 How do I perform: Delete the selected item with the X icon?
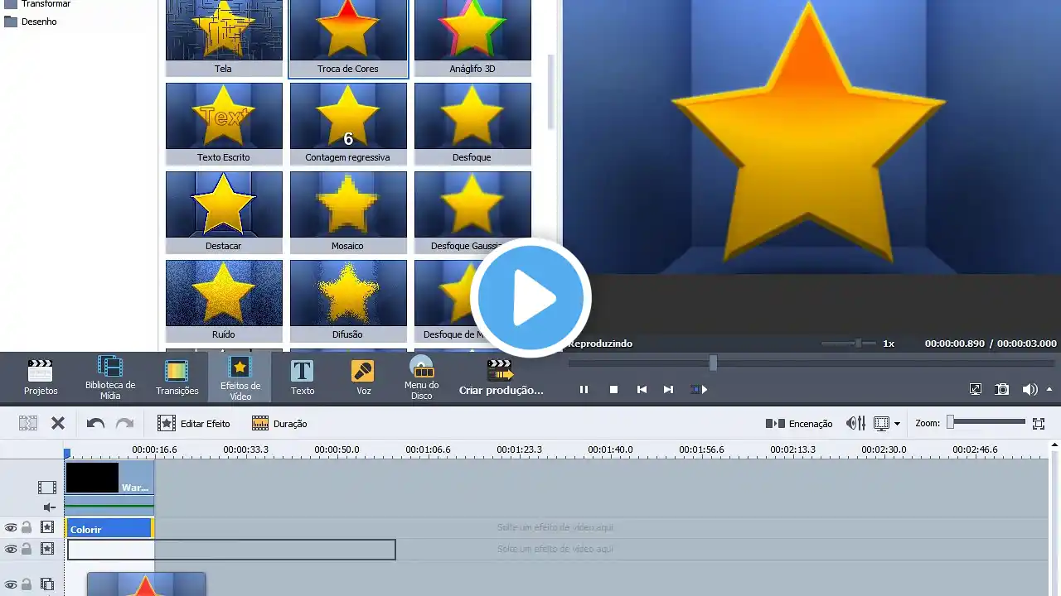tap(58, 423)
